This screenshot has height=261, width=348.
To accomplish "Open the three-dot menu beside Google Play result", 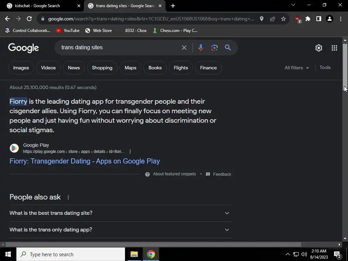I will pyautogui.click(x=130, y=152).
